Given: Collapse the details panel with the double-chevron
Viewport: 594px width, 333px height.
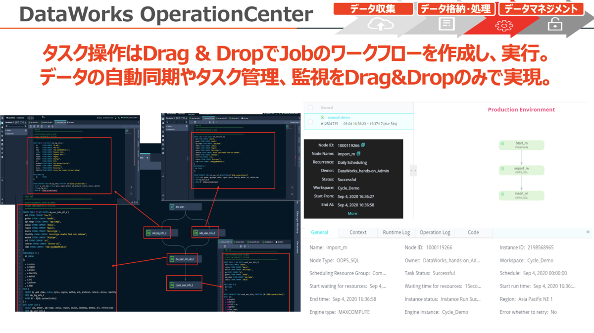Looking at the screenshot, I should tap(588, 232).
